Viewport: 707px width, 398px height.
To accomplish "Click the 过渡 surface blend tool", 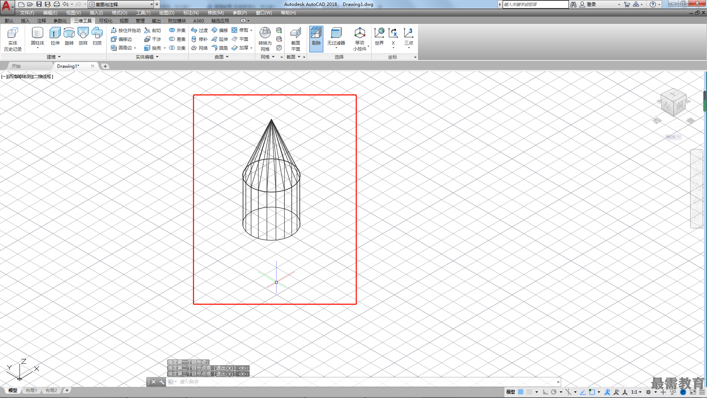I will point(199,30).
